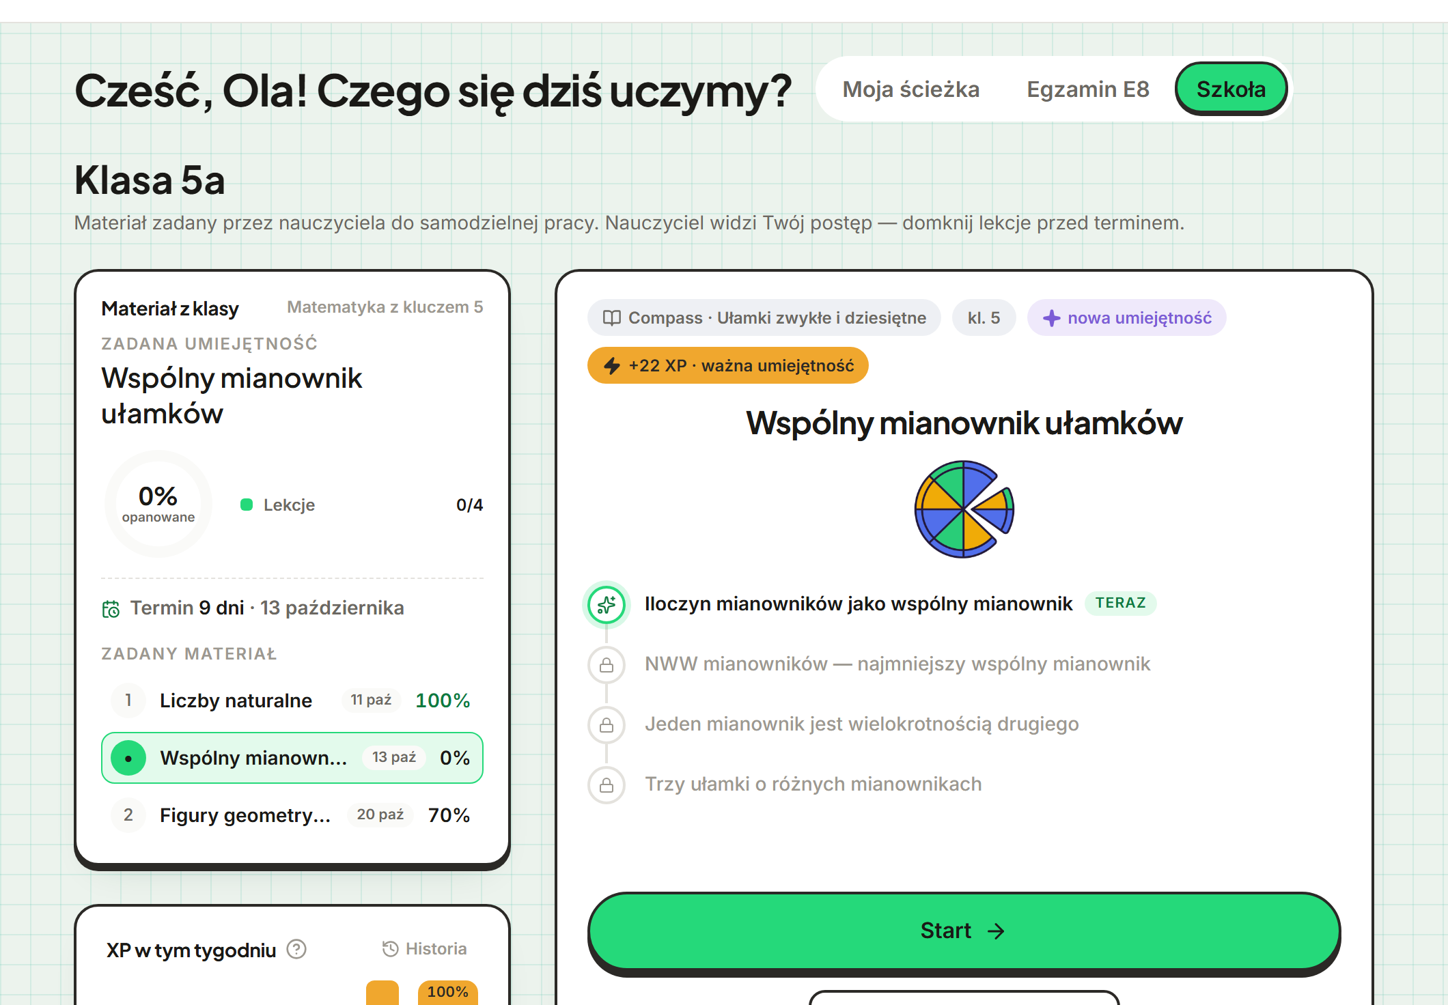Viewport: 1448px width, 1005px height.
Task: Click the TERAZ status tag
Action: point(1120,604)
